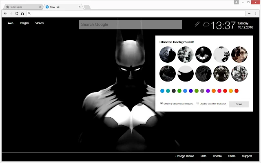Pick the white background leaping Batman thumbnail

pyautogui.click(x=221, y=55)
